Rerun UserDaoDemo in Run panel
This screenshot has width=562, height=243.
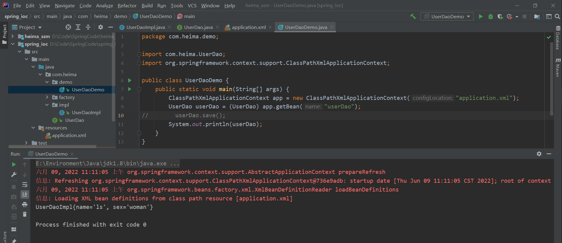(14, 164)
